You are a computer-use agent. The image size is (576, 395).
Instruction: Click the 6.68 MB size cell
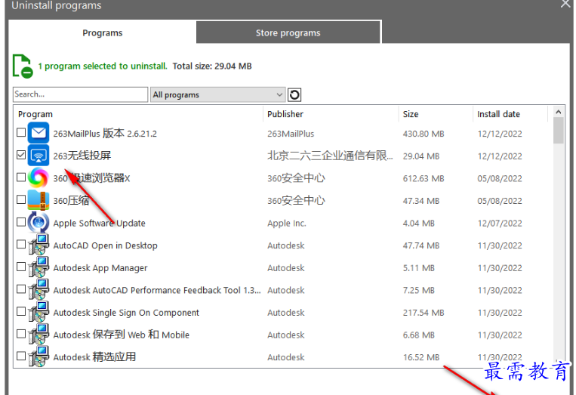(x=419, y=335)
